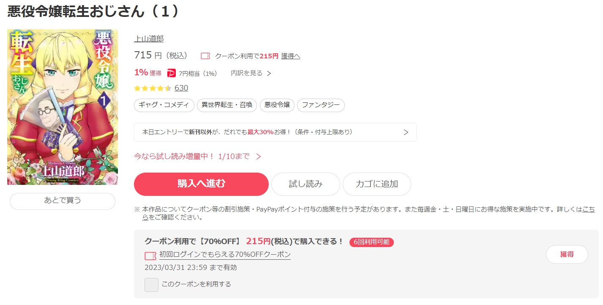Open 今なら試し読み増量中 link arrow

259,157
